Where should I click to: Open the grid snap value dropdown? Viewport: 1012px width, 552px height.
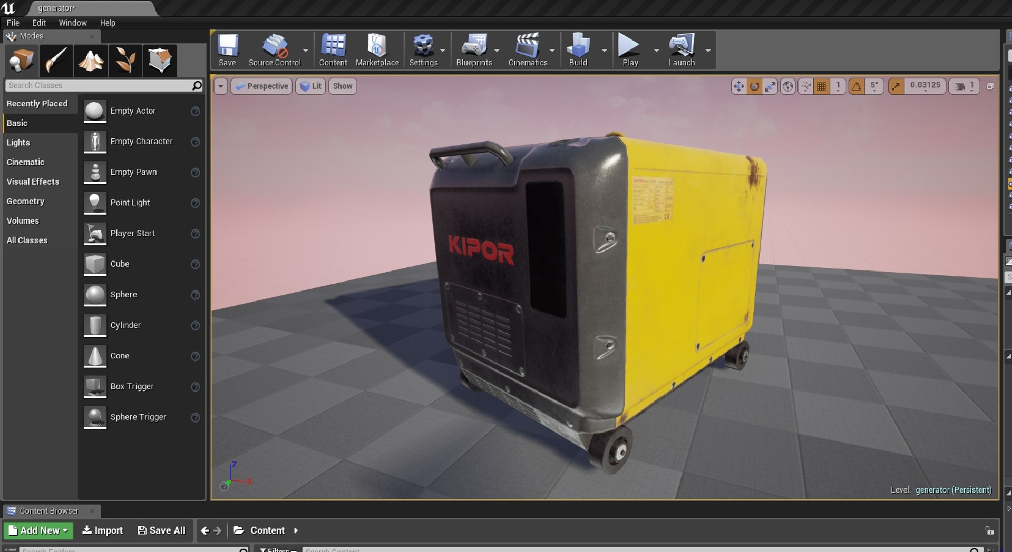[838, 86]
